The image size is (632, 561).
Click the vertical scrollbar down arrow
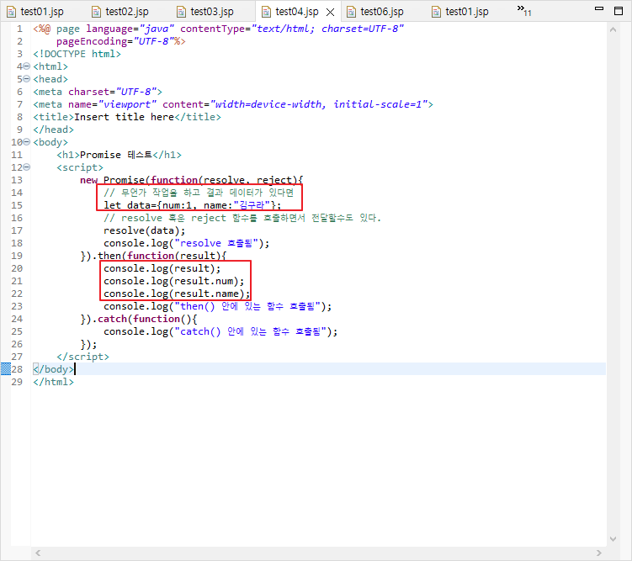pyautogui.click(x=613, y=539)
